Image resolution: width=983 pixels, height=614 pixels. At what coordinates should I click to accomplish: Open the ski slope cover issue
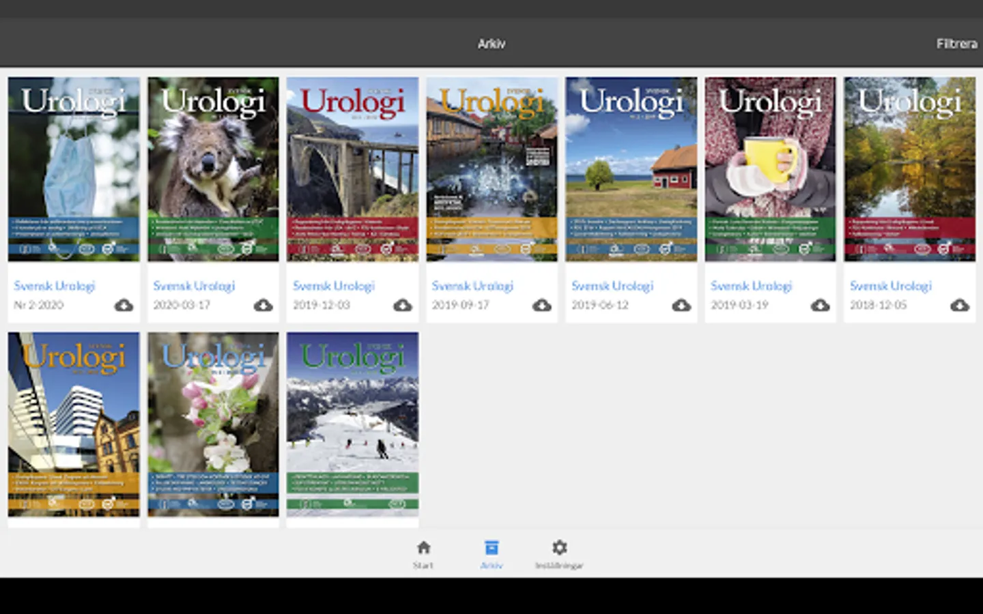pos(353,424)
